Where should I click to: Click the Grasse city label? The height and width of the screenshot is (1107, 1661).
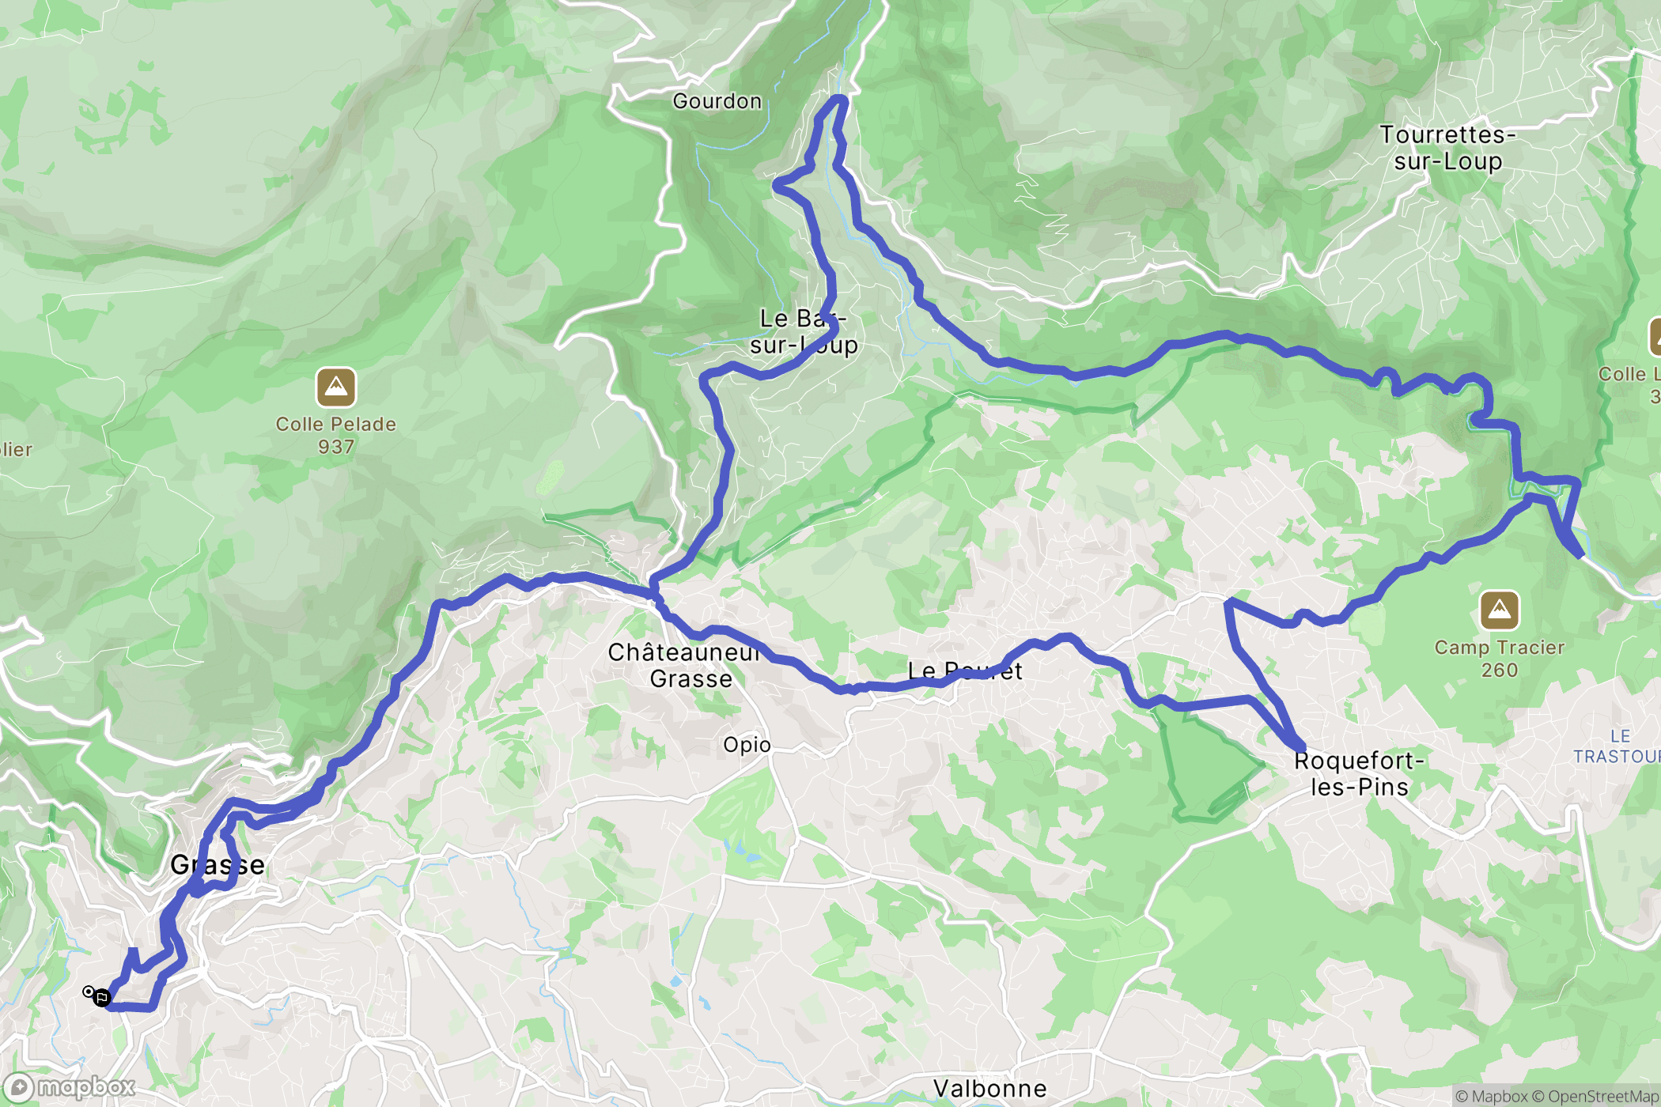218,865
